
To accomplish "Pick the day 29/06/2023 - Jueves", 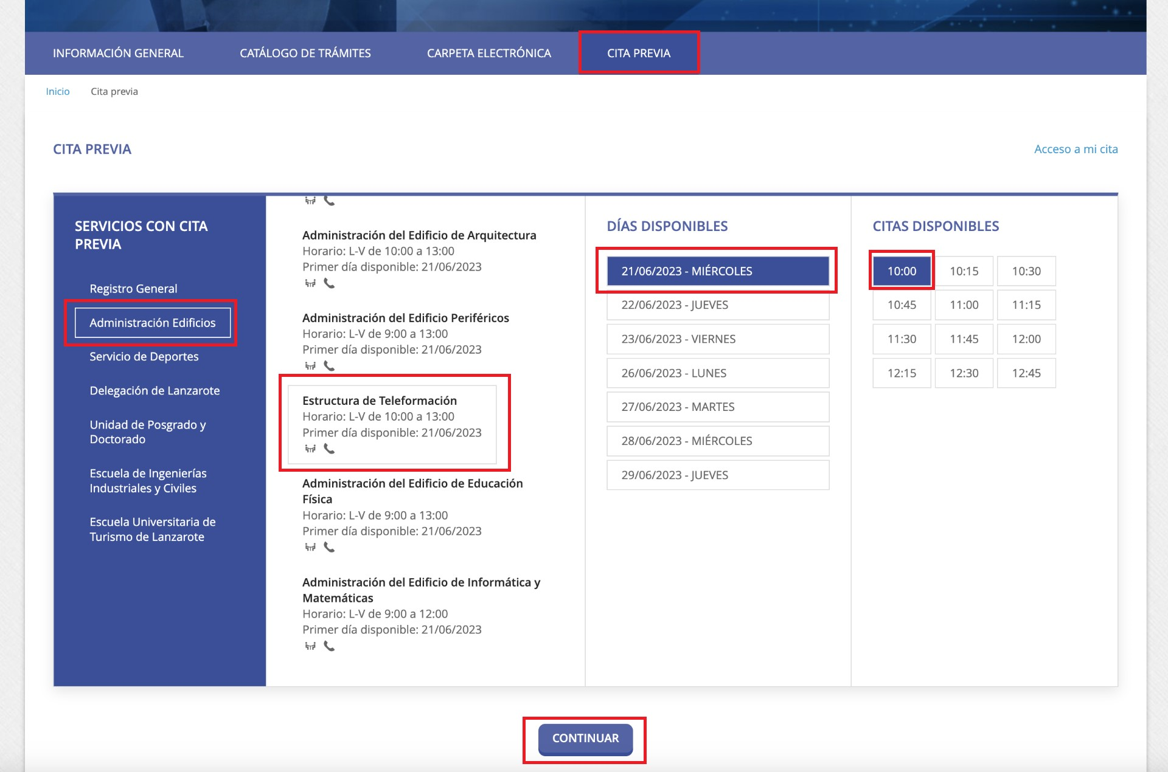I will pos(718,475).
